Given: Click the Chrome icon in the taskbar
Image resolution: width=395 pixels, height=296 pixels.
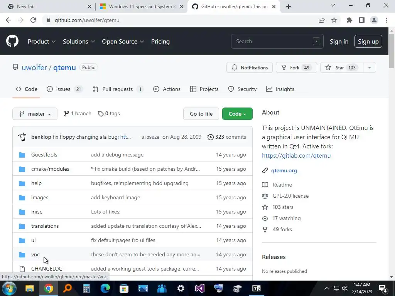Looking at the screenshot, I should [x=48, y=288].
